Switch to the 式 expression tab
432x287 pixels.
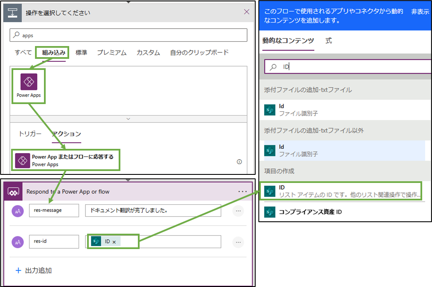coord(328,41)
